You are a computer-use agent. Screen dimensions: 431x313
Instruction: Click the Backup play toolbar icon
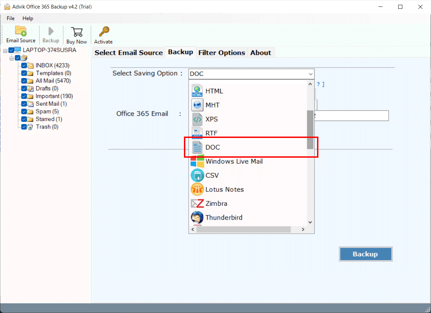click(x=51, y=31)
